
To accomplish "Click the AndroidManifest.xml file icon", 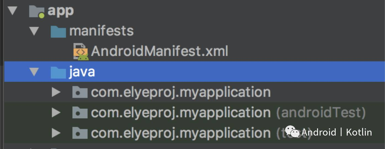I will pos(81,51).
